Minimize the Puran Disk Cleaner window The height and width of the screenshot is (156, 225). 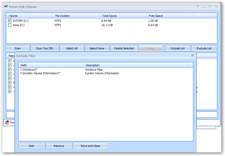click(x=204, y=6)
